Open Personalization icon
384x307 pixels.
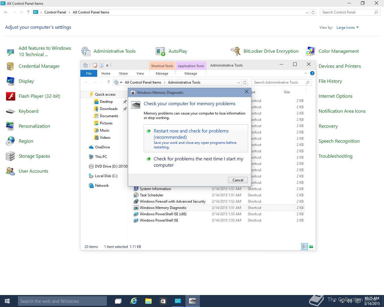point(10,126)
